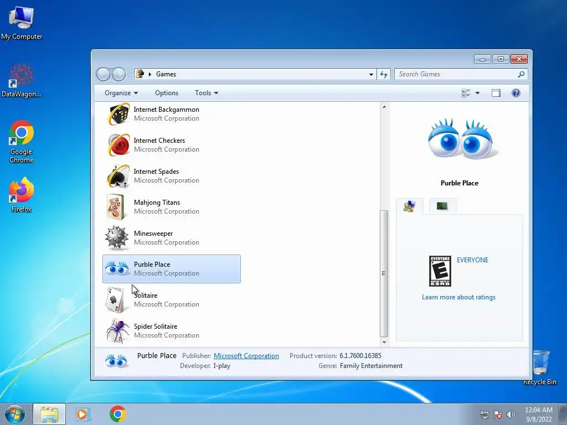Click the EVERYONE rating link
This screenshot has width=567, height=425.
click(472, 260)
